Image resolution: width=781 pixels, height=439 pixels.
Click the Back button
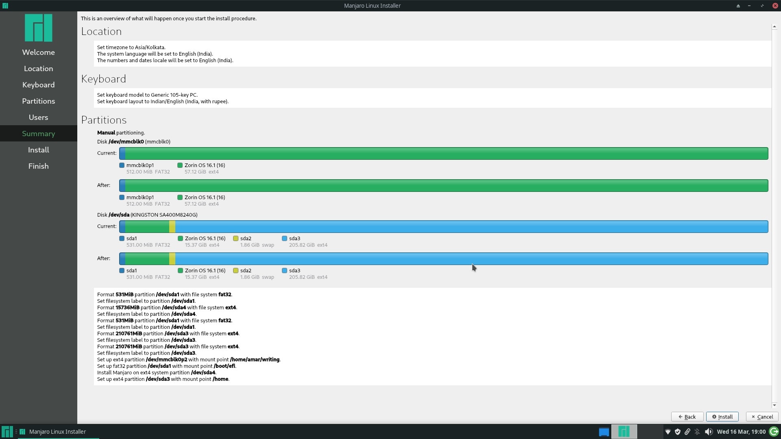pos(687,417)
